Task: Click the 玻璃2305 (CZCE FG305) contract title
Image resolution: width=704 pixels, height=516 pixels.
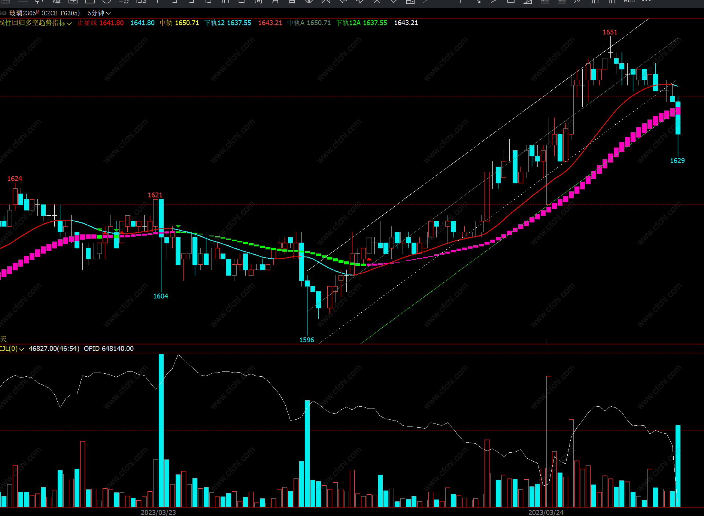Action: 45,13
